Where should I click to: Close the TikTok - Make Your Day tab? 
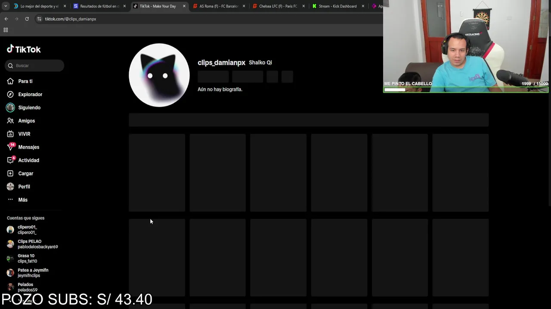(x=184, y=6)
